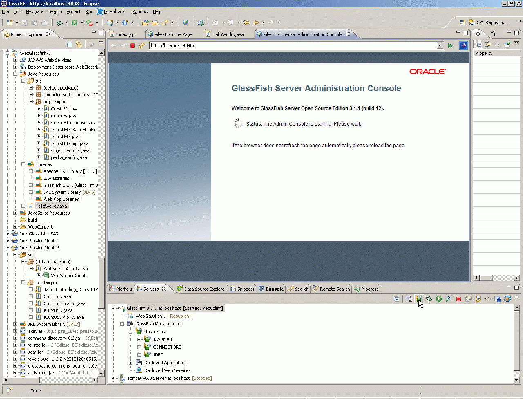Viewport: 523px width, 399px height.
Task: Click the Run External Tools toolbar icon
Action: click(89, 22)
